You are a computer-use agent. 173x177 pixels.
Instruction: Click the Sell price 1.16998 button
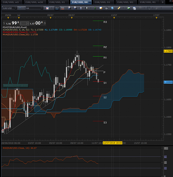[11, 23]
